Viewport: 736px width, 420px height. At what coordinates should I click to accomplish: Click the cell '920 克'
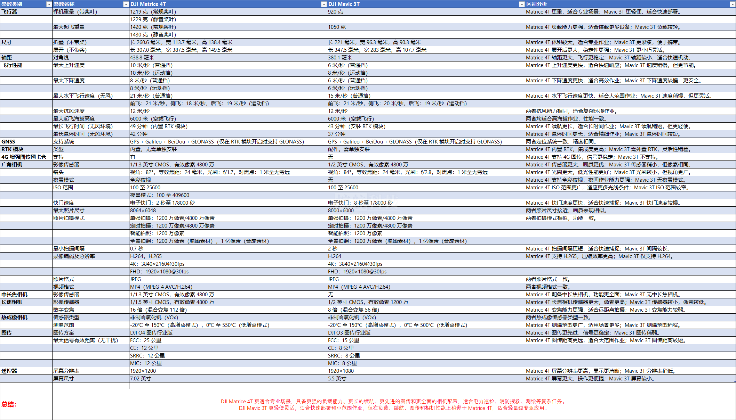point(426,12)
